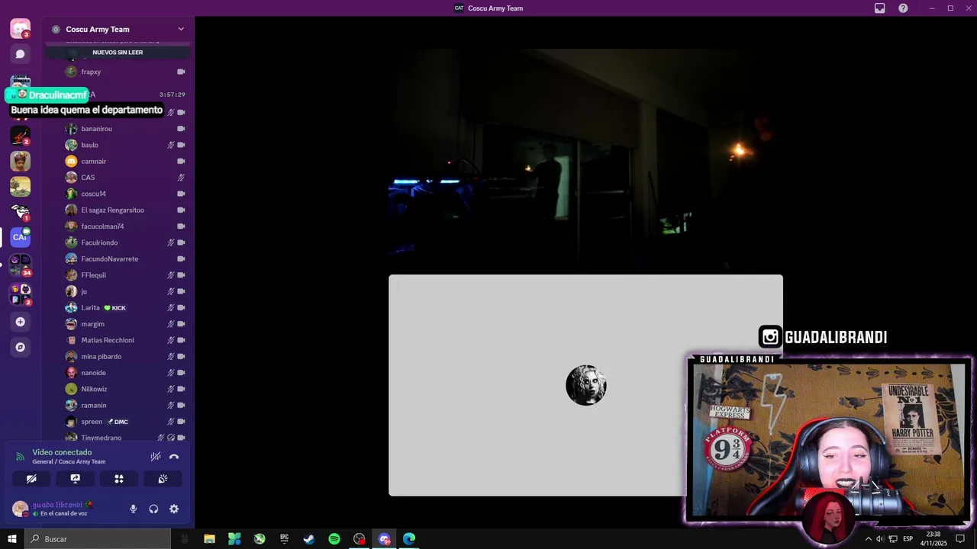Screen dimensions: 977x549
Task: Open the violin server icon
Action: (x=21, y=136)
